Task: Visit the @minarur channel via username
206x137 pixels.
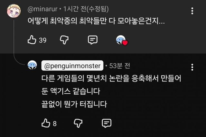Action: pyautogui.click(x=42, y=9)
